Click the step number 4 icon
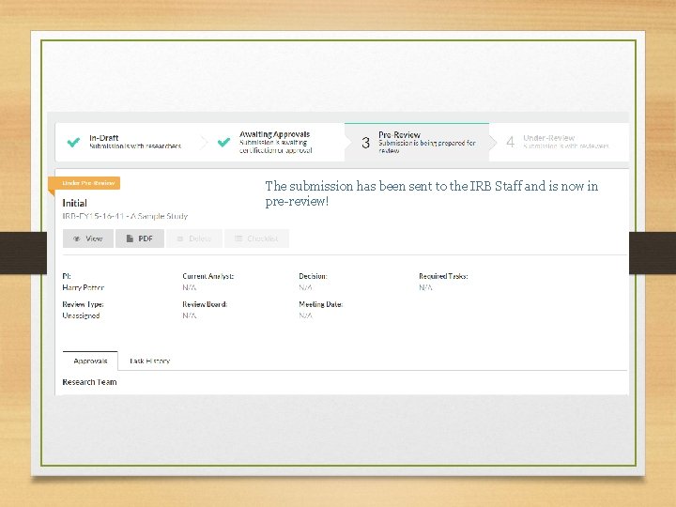Image resolution: width=676 pixels, height=507 pixels. coord(511,142)
